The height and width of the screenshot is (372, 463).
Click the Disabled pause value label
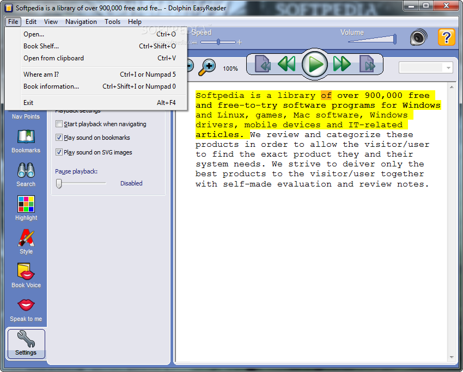(131, 183)
